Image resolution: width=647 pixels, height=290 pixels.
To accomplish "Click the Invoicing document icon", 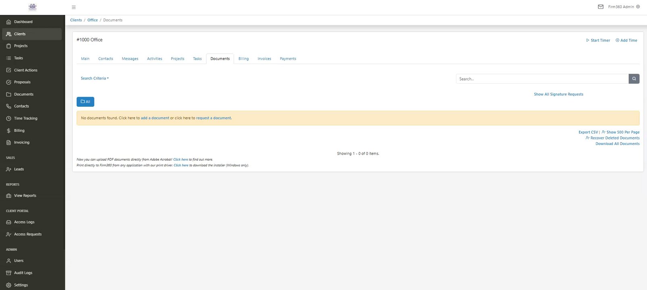I will [x=8, y=143].
